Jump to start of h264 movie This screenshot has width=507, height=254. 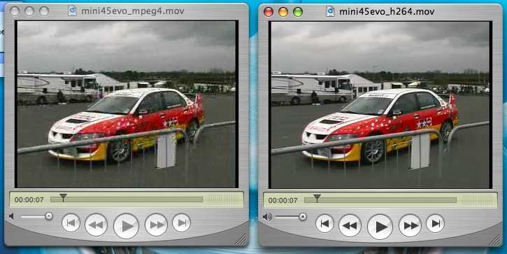point(324,224)
